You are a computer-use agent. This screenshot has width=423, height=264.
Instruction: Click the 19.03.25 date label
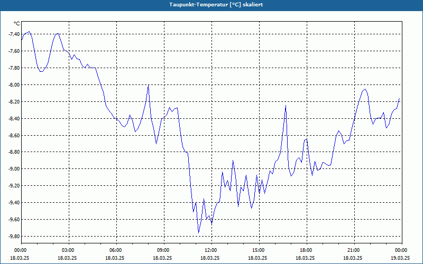point(400,258)
